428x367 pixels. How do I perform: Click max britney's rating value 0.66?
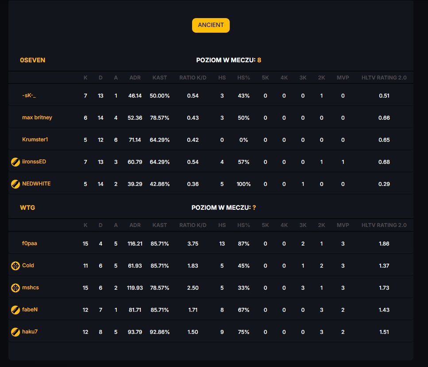click(x=384, y=118)
